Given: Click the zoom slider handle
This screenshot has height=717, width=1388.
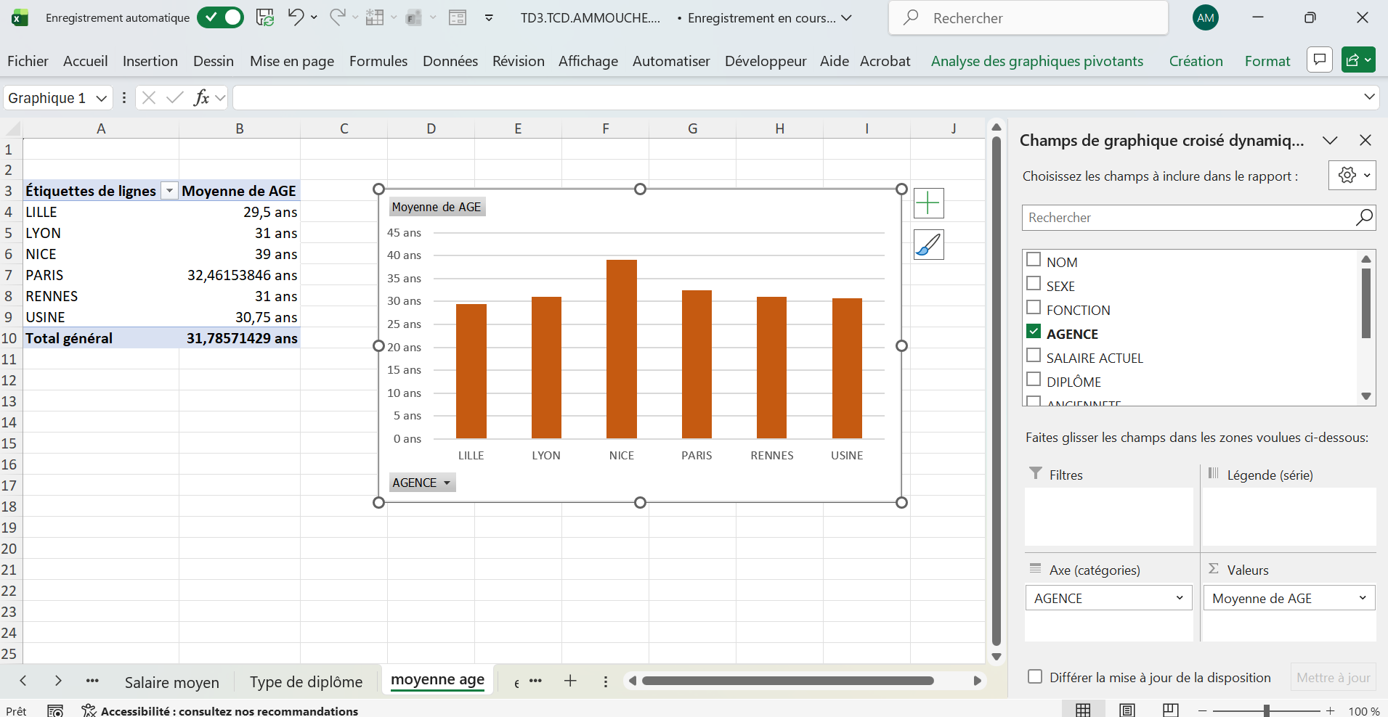Looking at the screenshot, I should click(1266, 710).
